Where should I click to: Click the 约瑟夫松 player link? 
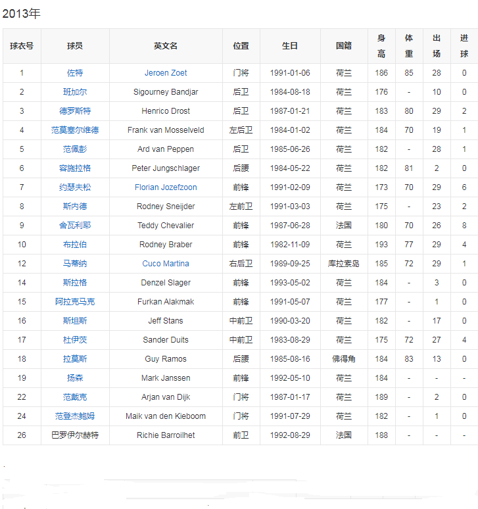75,187
